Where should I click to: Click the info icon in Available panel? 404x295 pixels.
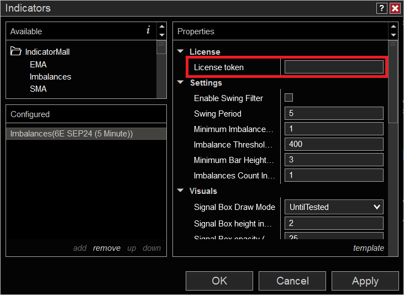pos(148,30)
